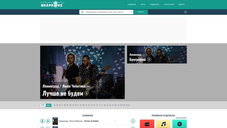227x128 pixels.
Task: Select letter П in alphabet index
Action: pyautogui.click(x=92, y=105)
